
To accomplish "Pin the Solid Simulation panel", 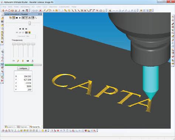I will tap(39, 14).
